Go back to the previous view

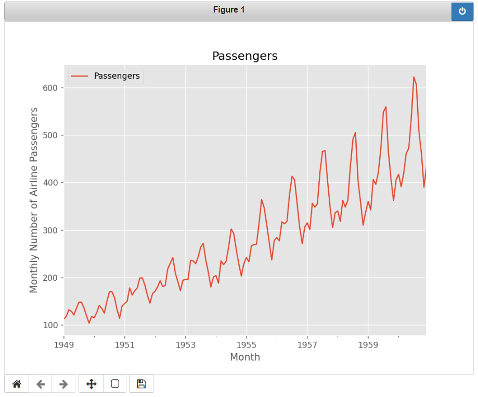point(41,384)
